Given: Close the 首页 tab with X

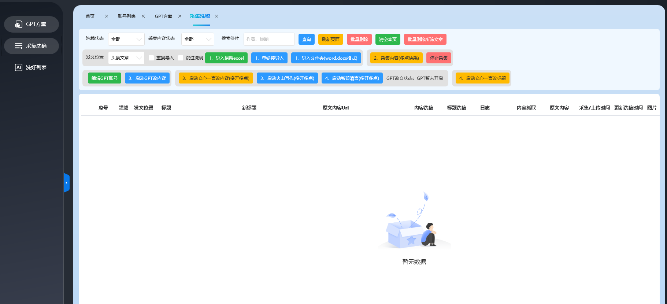Looking at the screenshot, I should click(107, 16).
